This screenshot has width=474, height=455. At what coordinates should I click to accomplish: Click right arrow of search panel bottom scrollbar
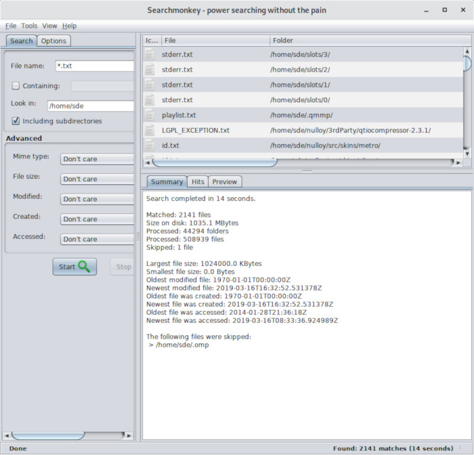(x=129, y=435)
